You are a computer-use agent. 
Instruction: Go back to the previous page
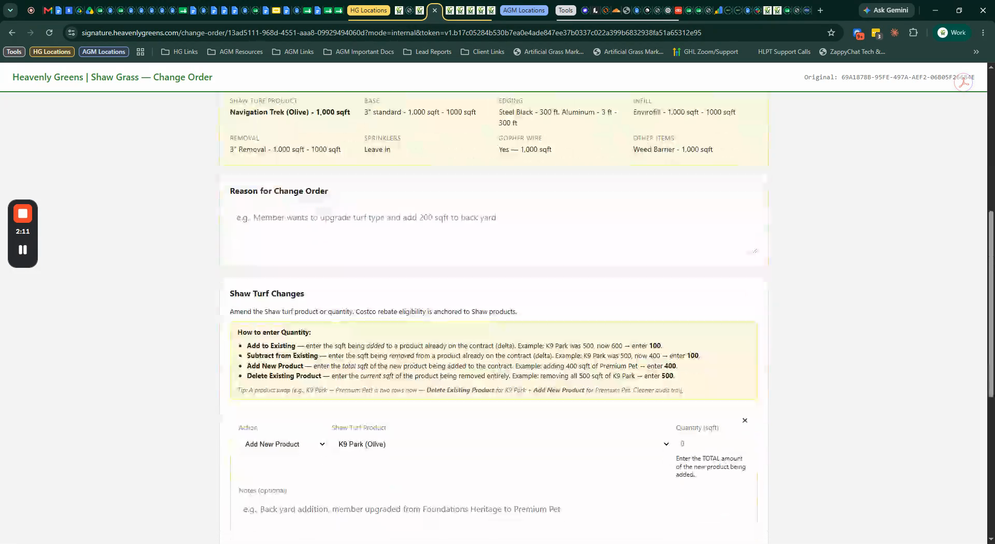[x=12, y=33]
